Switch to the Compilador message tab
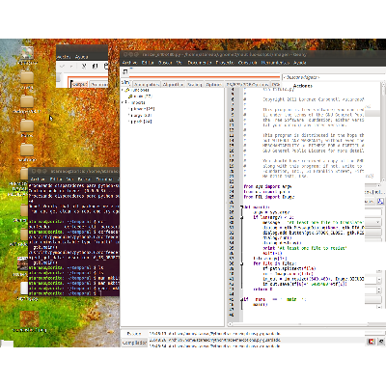The height and width of the screenshot is (386, 386). point(134,343)
